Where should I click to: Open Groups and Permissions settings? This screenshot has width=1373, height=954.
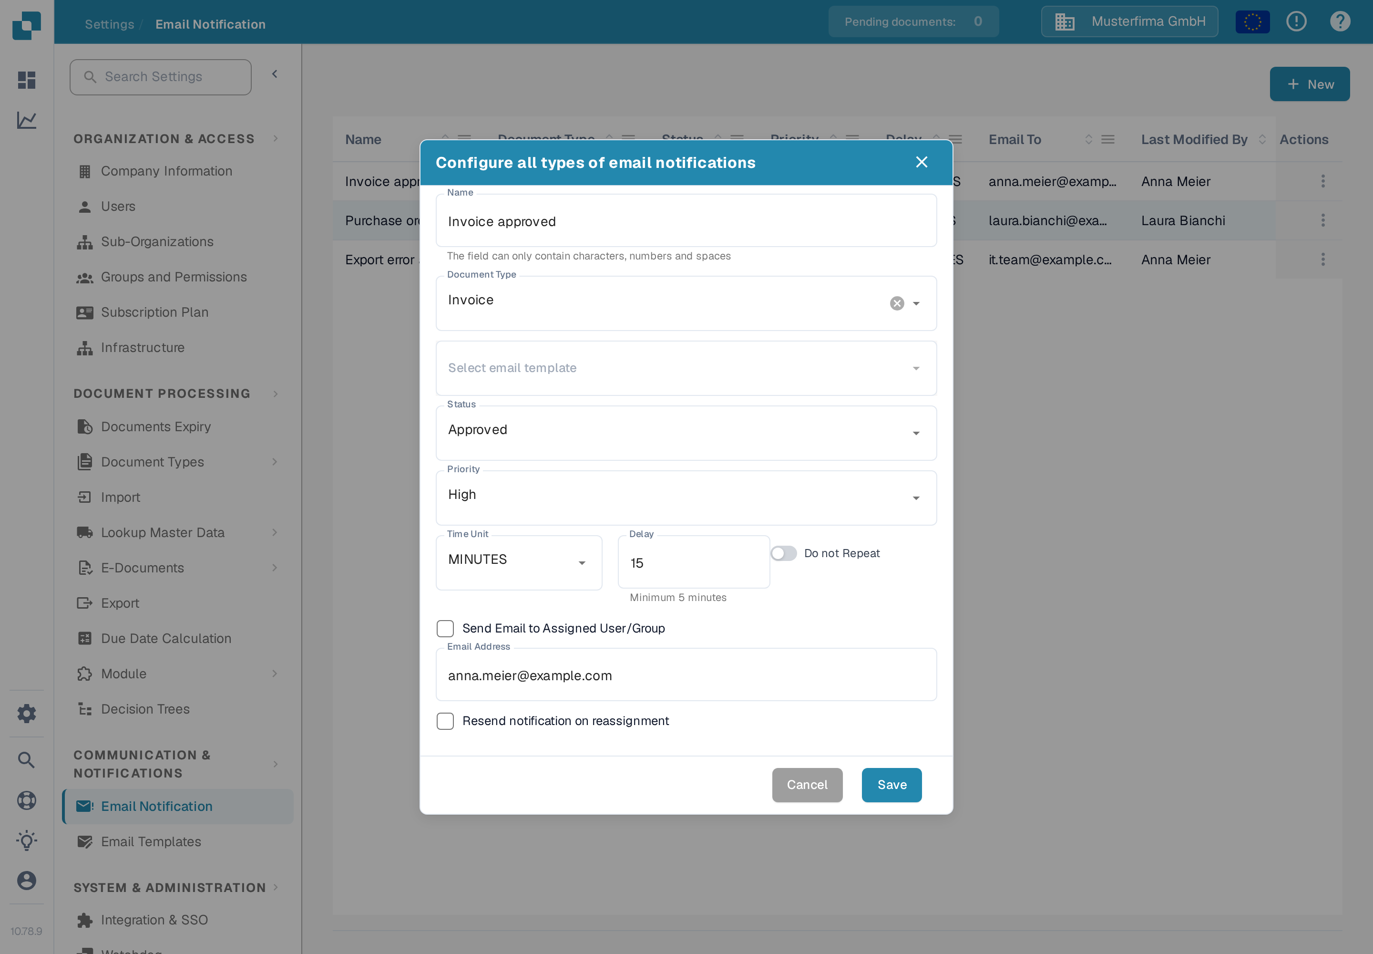[x=178, y=277]
